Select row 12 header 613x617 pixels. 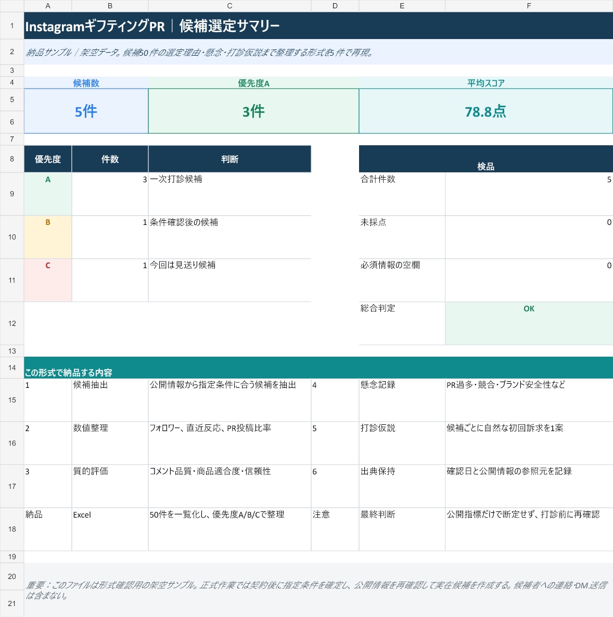pos(12,323)
